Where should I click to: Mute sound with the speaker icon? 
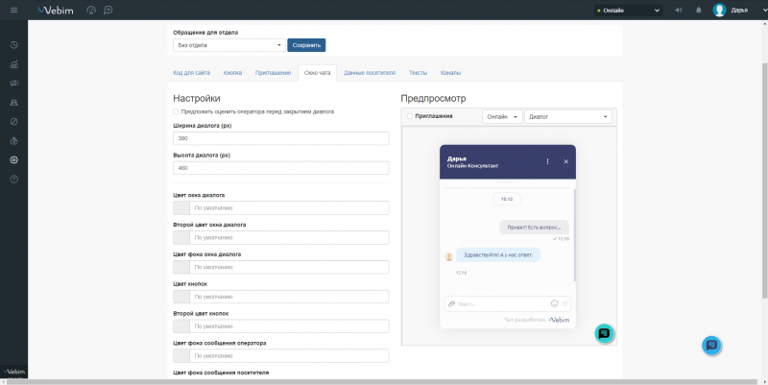click(680, 11)
